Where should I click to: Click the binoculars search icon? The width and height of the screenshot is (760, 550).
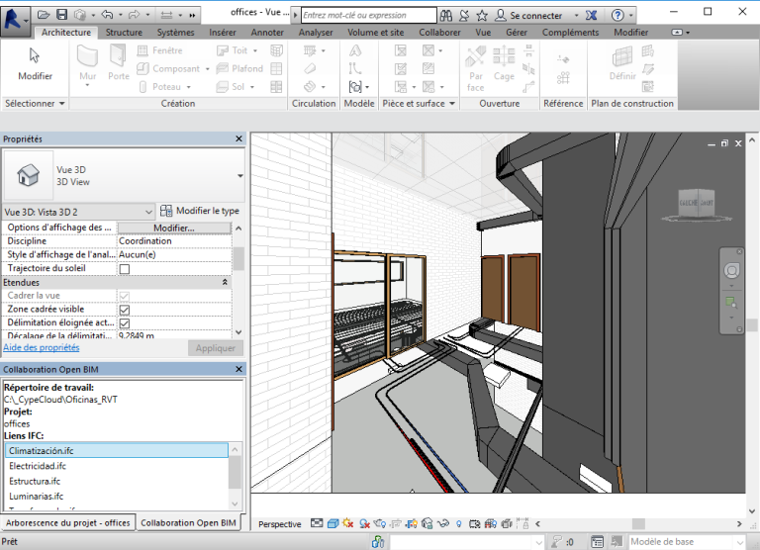tap(446, 16)
